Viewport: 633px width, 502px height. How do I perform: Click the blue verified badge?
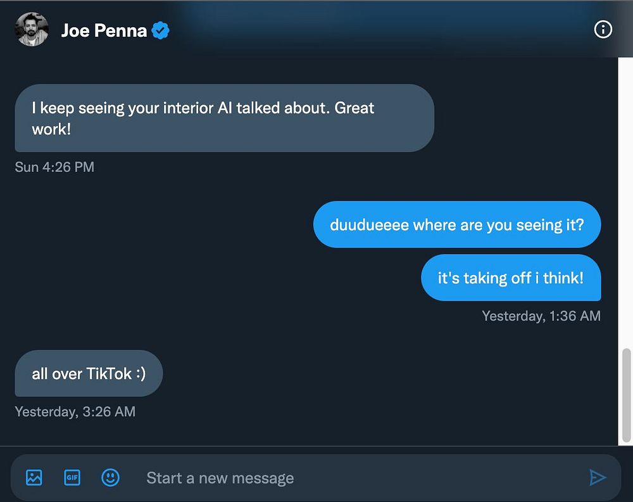point(161,30)
